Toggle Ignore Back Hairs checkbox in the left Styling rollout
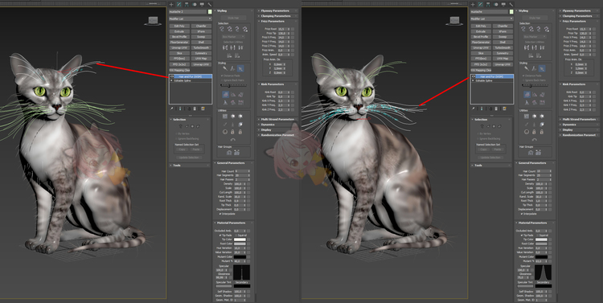 pyautogui.click(x=222, y=80)
